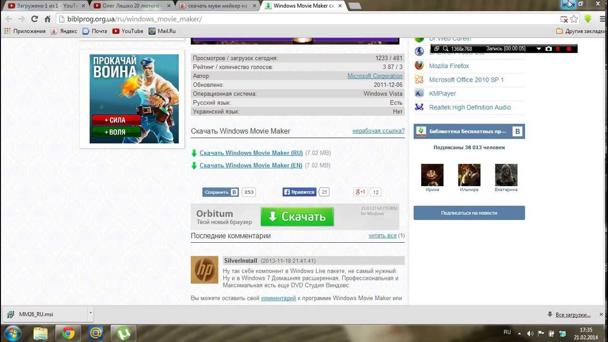Screen dimensions: 608x342
Task: Stop recording with the red stop button
Action: tap(569, 48)
